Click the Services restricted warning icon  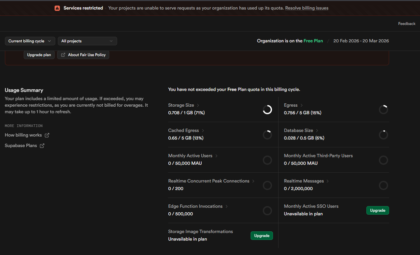click(x=57, y=8)
